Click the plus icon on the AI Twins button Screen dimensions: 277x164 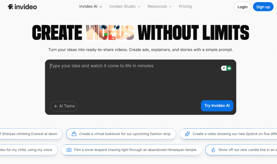click(56, 106)
